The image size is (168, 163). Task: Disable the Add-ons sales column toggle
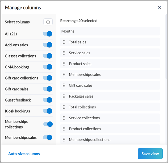pos(48,45)
